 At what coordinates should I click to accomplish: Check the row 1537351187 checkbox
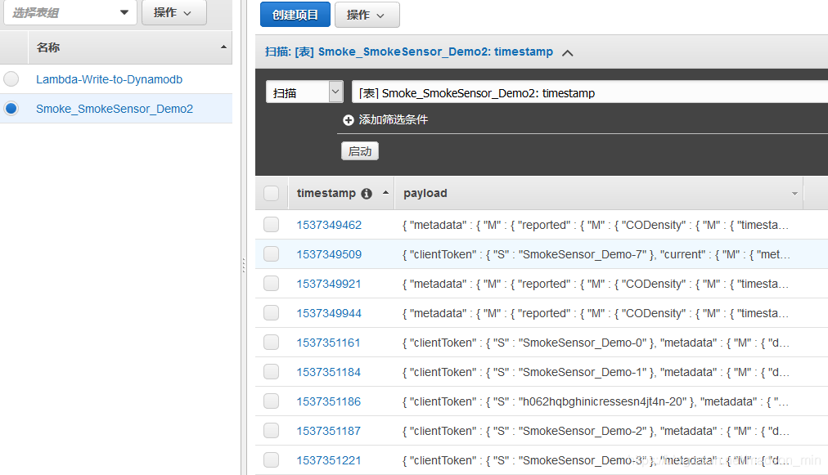click(x=272, y=431)
